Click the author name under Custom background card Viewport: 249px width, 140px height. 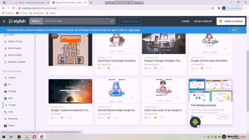pyautogui.click(x=57, y=114)
